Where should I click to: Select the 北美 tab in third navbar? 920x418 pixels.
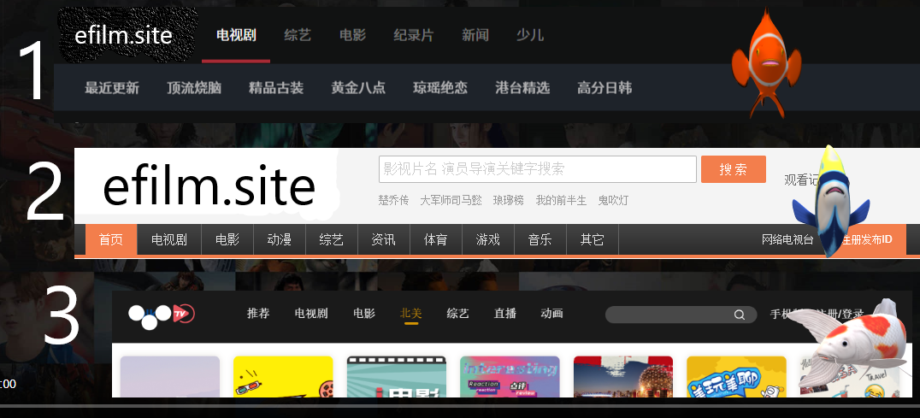pos(411,314)
